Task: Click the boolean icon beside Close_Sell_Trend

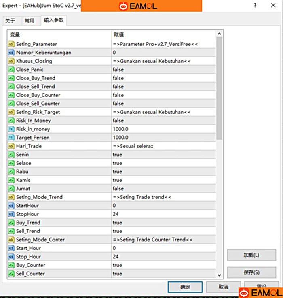Action: 11,87
